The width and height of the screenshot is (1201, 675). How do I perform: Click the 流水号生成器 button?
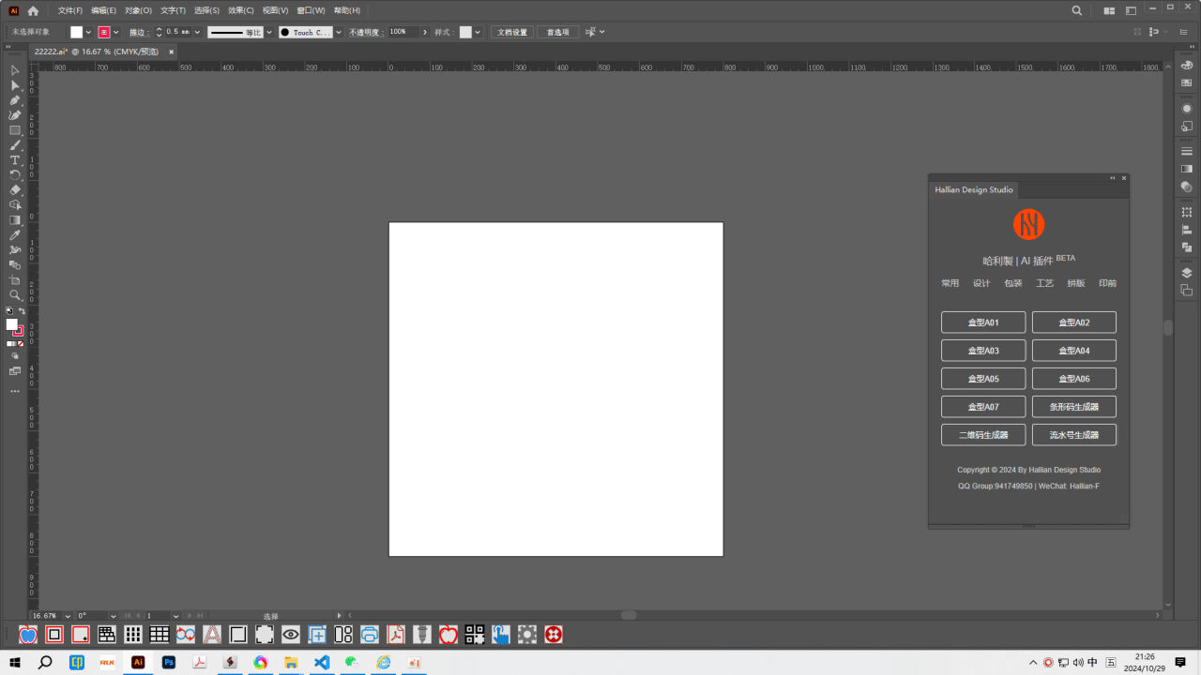pos(1074,435)
